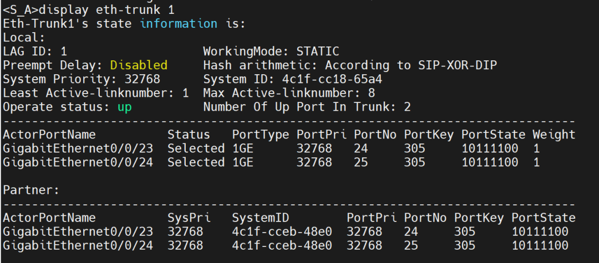
Task: Select the cyan word 'information'
Action: click(179, 24)
